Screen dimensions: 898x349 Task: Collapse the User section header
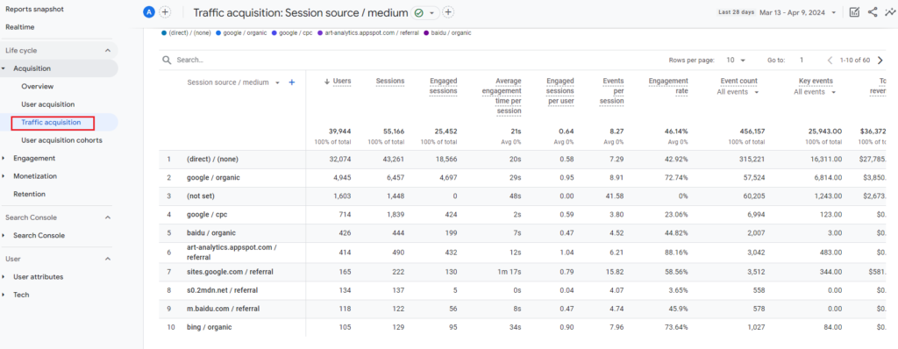(108, 259)
